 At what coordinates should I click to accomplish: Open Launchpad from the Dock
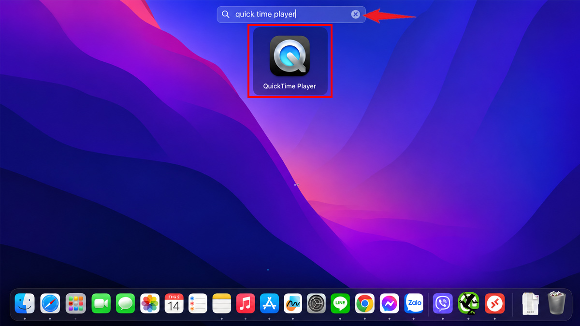tap(75, 303)
